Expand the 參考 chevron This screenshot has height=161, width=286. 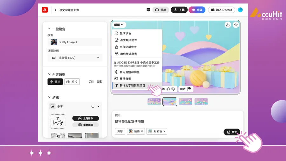tap(98, 106)
